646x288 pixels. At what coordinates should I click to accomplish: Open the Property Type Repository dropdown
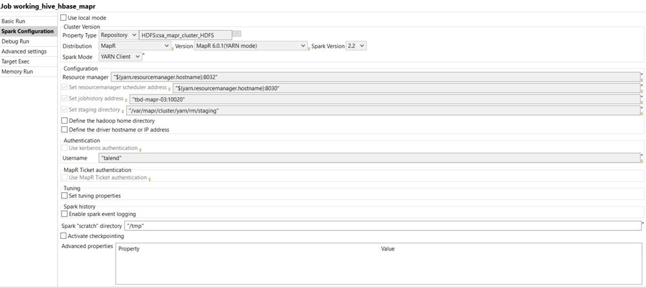[118, 36]
